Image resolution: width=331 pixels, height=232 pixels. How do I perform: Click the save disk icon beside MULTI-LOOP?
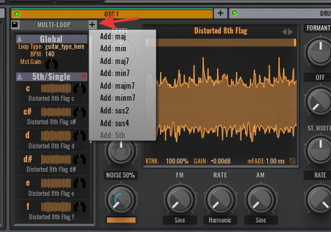click(x=15, y=25)
